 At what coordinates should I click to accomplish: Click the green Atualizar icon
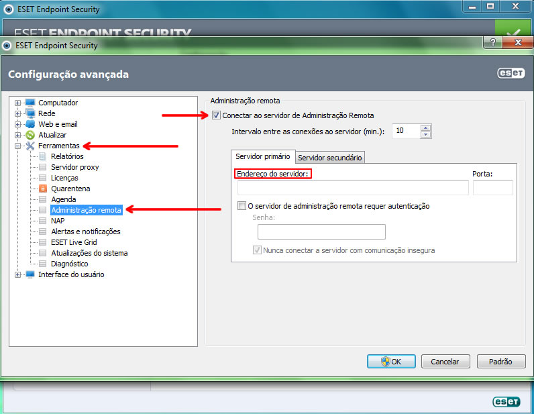point(30,135)
